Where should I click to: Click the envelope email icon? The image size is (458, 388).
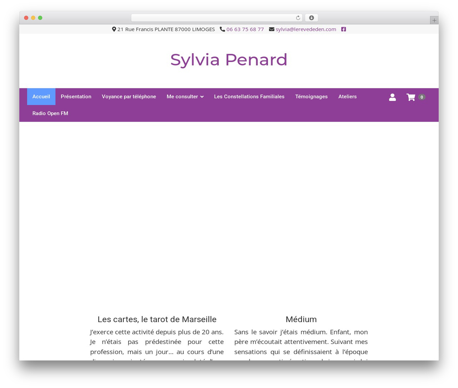click(x=272, y=29)
